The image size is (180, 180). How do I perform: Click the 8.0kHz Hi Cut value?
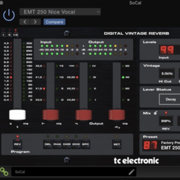tap(167, 74)
